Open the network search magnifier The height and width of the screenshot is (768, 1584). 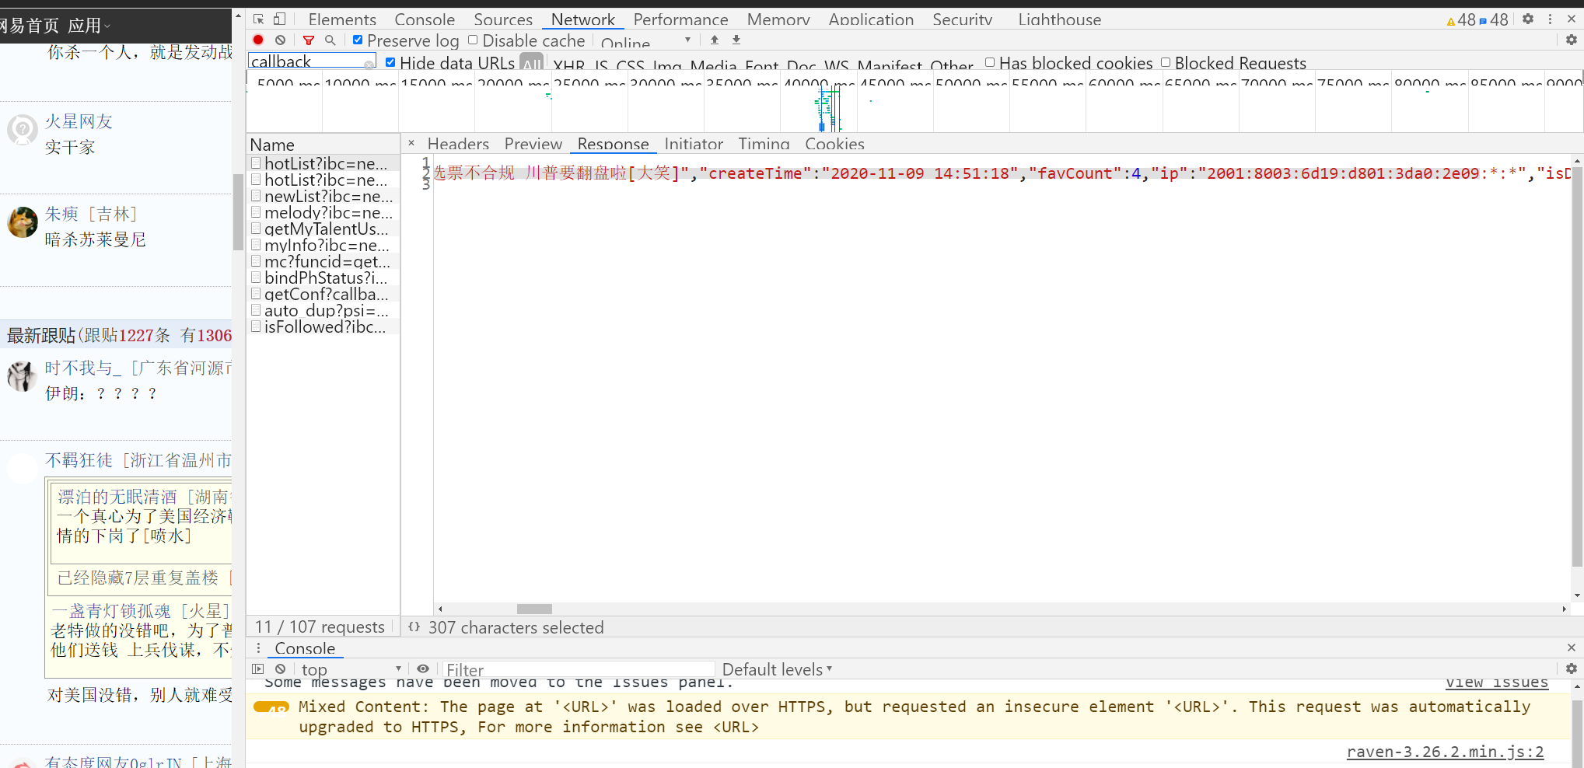click(330, 40)
